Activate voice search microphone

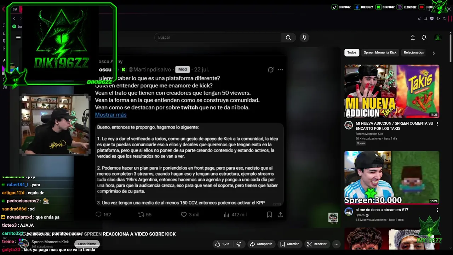coord(304,38)
